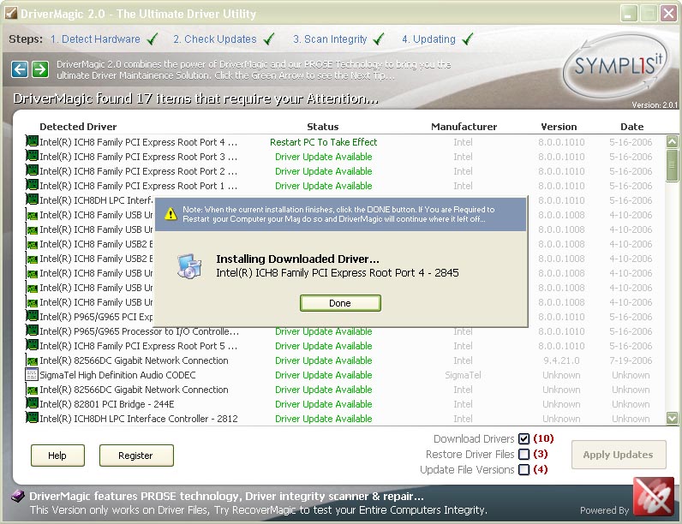Click the red Powered By logo icon
The width and height of the screenshot is (682, 524).
653,497
